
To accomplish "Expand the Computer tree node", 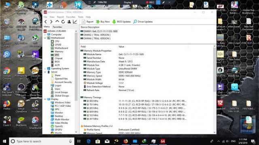I will click(45, 35).
